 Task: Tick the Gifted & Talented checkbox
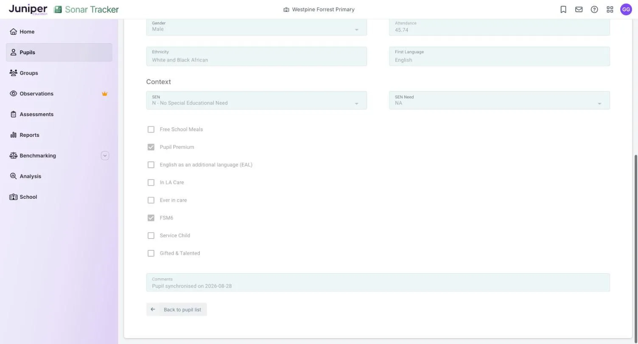point(151,253)
